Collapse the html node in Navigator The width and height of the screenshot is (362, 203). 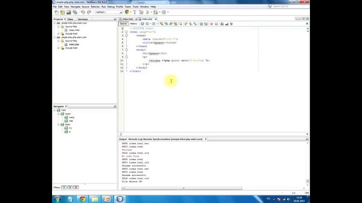click(x=55, y=111)
